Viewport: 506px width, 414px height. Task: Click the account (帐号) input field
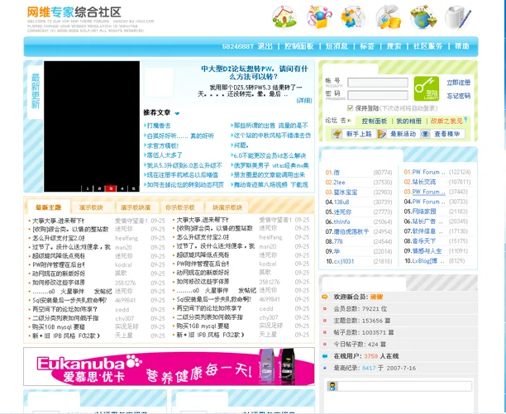377,83
